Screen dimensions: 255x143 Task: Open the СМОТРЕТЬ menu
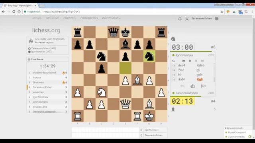click(x=70, y=18)
